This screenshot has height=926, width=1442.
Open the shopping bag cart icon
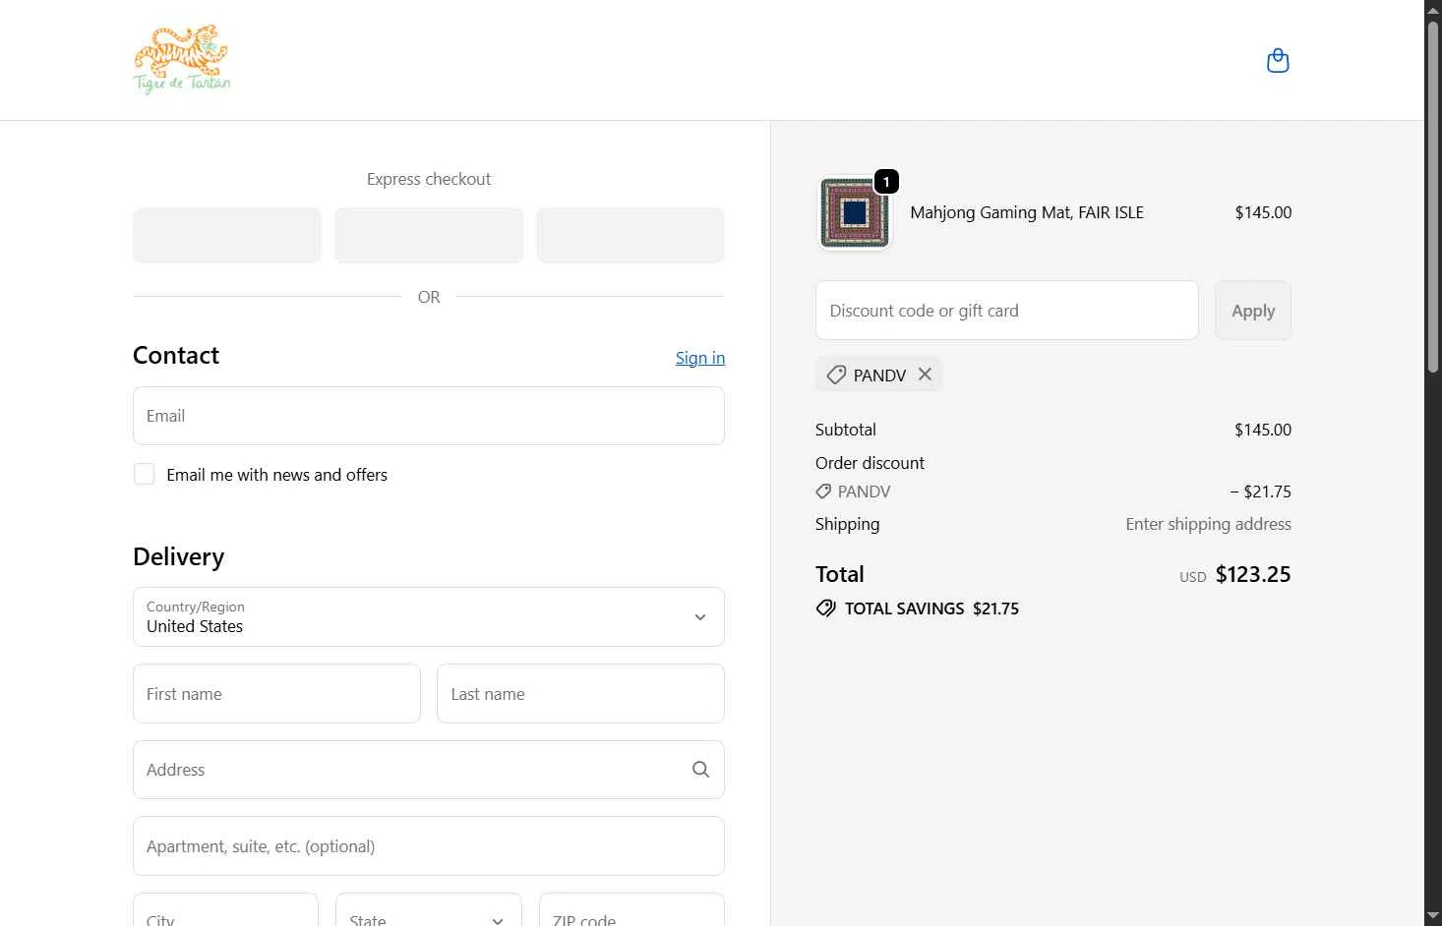coord(1278,61)
